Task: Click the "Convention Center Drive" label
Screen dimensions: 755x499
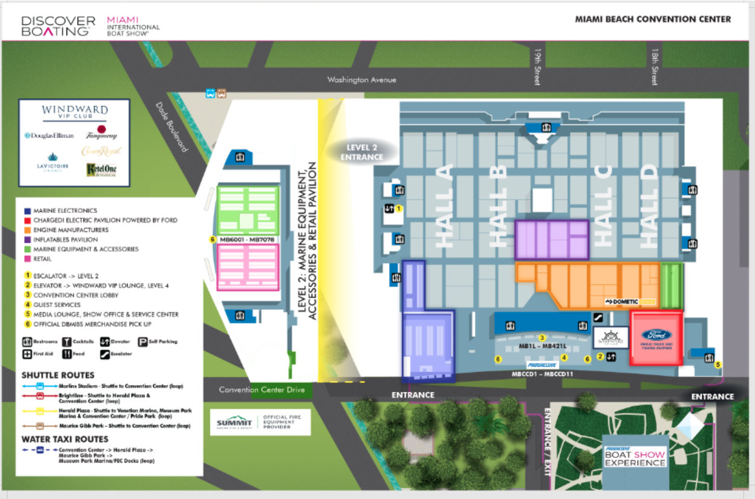Action: 261,390
